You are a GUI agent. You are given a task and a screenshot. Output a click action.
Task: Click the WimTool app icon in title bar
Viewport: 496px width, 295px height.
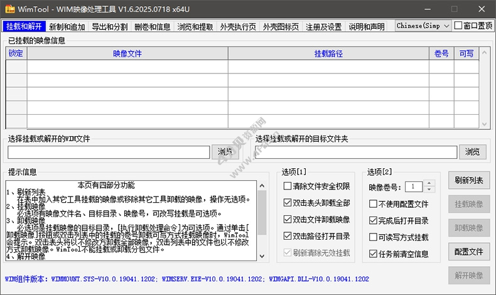coord(9,9)
